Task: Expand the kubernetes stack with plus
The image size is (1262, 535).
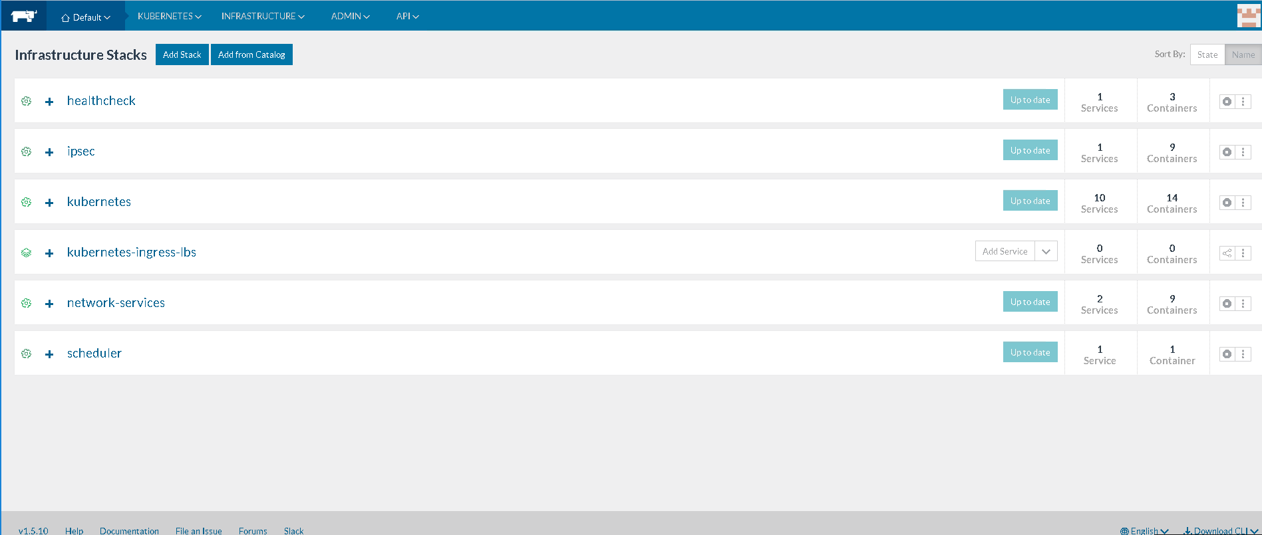Action: [x=49, y=203]
